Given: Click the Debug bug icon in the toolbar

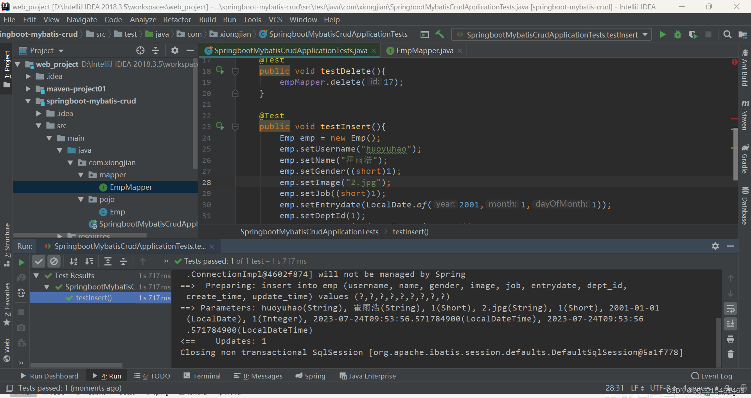Looking at the screenshot, I should pos(678,35).
